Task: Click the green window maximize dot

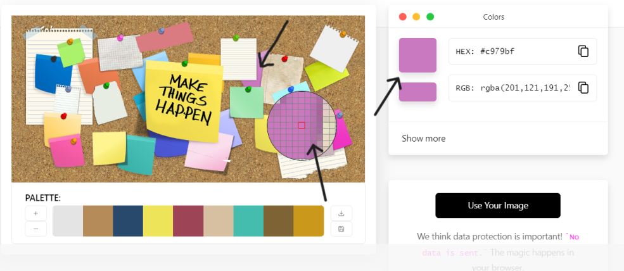Action: [430, 16]
